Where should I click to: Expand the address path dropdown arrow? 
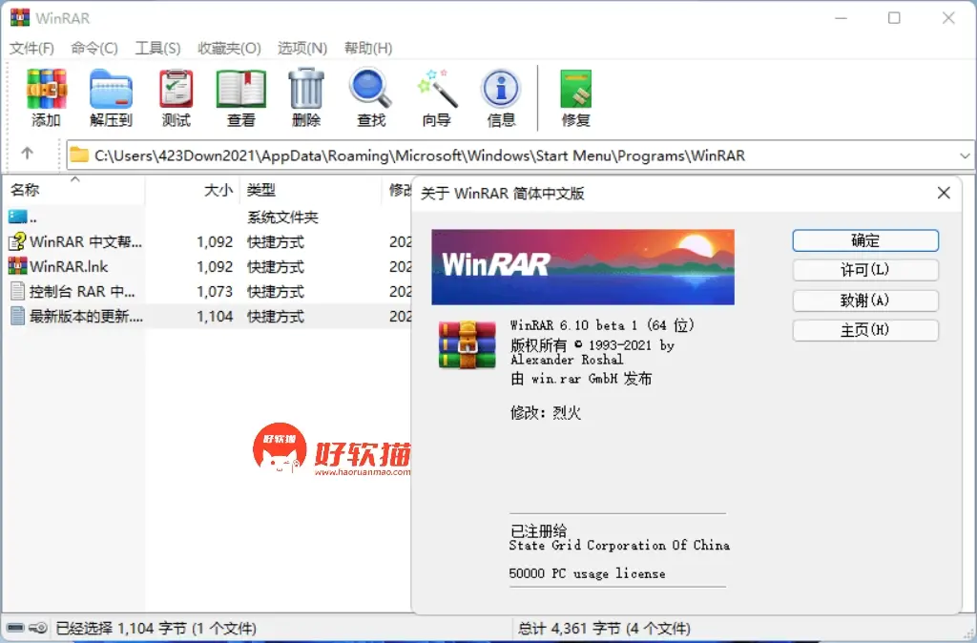[x=965, y=156]
